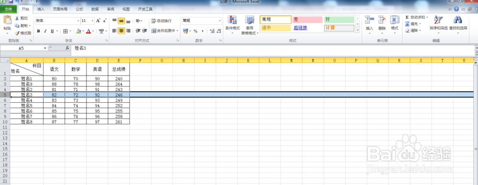
Task: Increase font size with the large A icon
Action: [98, 21]
